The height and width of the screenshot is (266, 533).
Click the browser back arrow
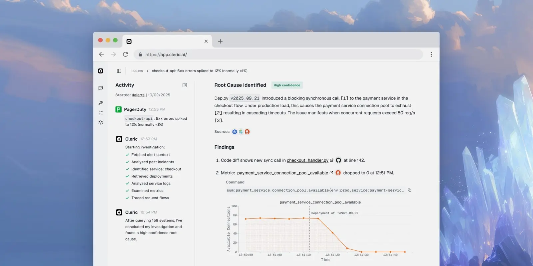tap(102, 54)
